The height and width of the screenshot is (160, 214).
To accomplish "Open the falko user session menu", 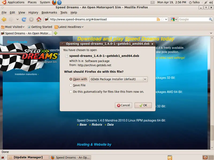I will [194, 2].
